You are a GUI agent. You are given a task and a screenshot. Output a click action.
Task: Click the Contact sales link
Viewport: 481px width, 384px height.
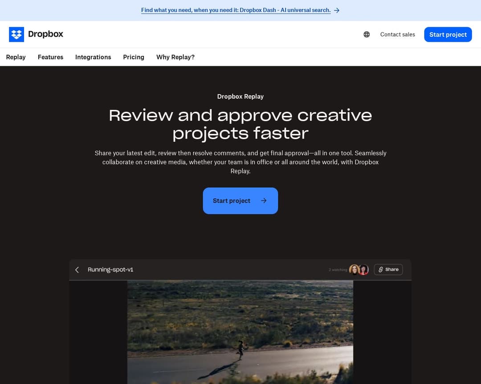(398, 35)
